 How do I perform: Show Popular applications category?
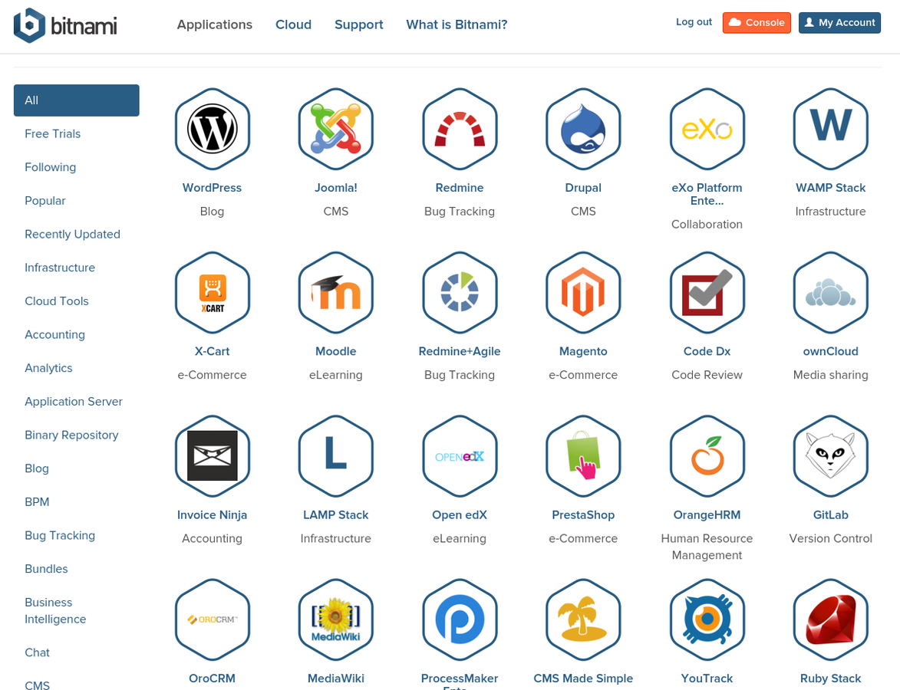coord(45,201)
